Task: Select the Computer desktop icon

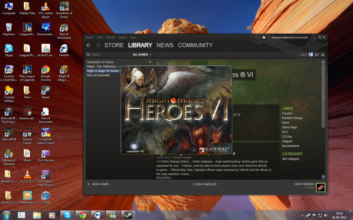Action: [x=9, y=9]
